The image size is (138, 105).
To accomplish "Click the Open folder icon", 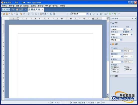I will click(x=4, y=14).
